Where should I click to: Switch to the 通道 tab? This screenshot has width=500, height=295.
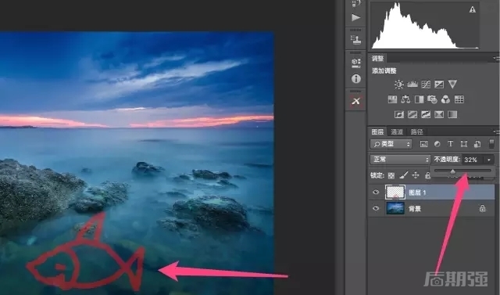coord(397,131)
